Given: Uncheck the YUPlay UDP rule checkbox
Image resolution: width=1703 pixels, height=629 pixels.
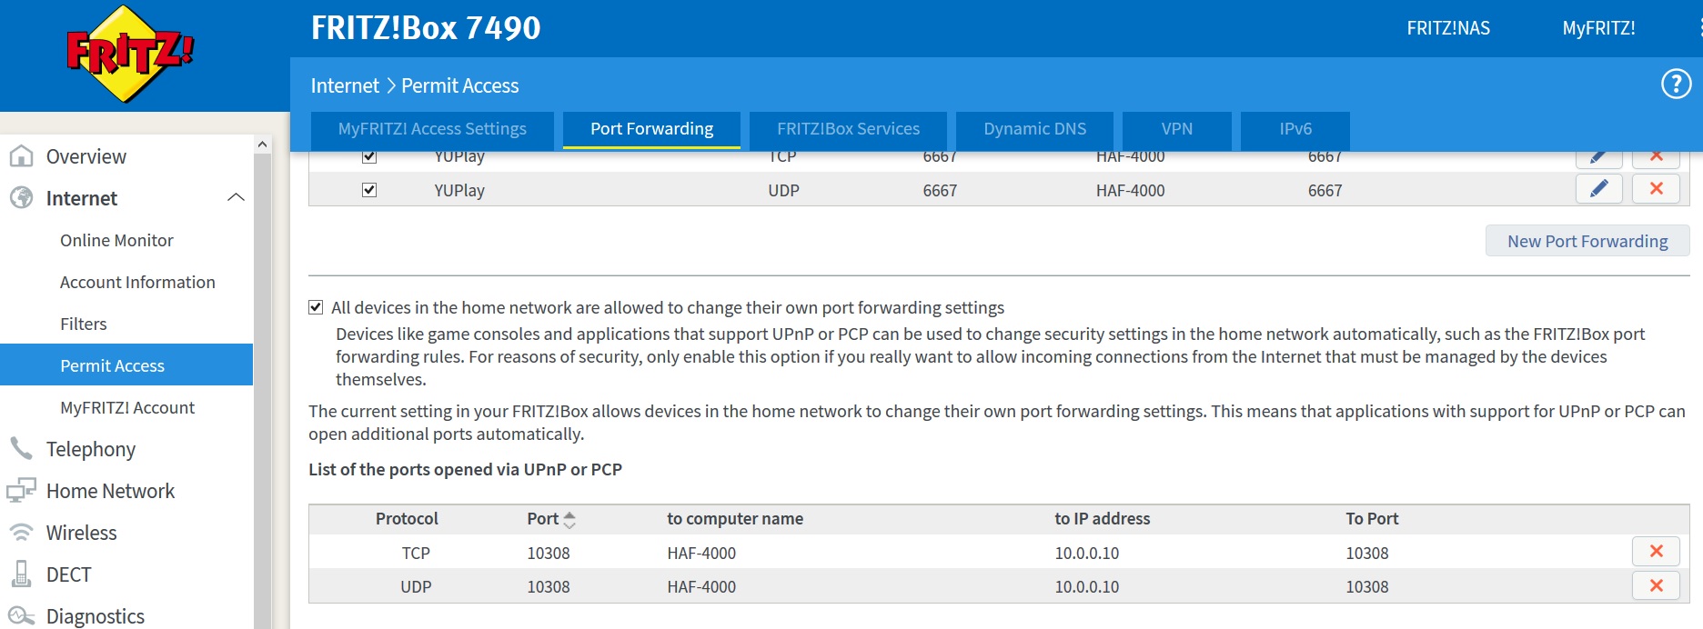Looking at the screenshot, I should 369,190.
